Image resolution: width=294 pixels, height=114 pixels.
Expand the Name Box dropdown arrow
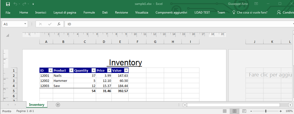tap(25, 24)
